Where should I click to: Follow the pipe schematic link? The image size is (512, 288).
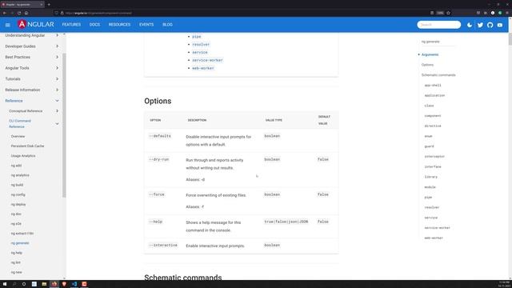click(x=197, y=37)
